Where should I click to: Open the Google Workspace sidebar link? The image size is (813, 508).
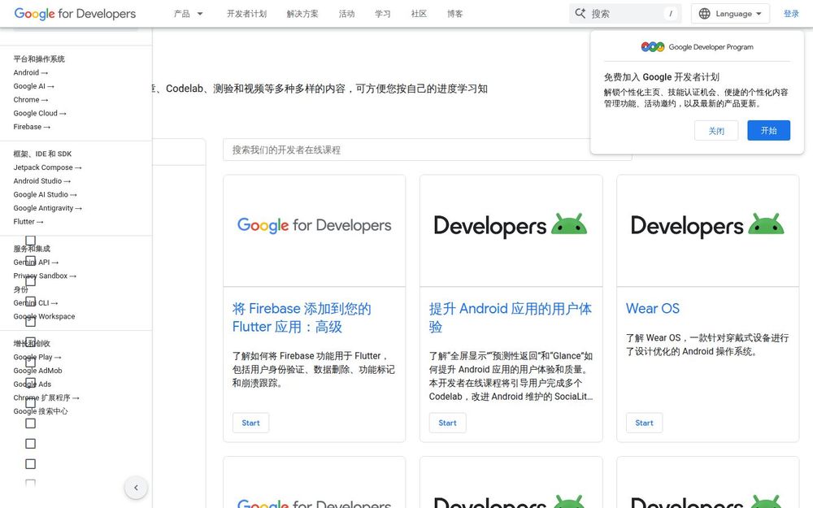44,316
